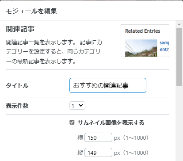Click the 縦 height label
The image size is (183, 161).
point(80,153)
